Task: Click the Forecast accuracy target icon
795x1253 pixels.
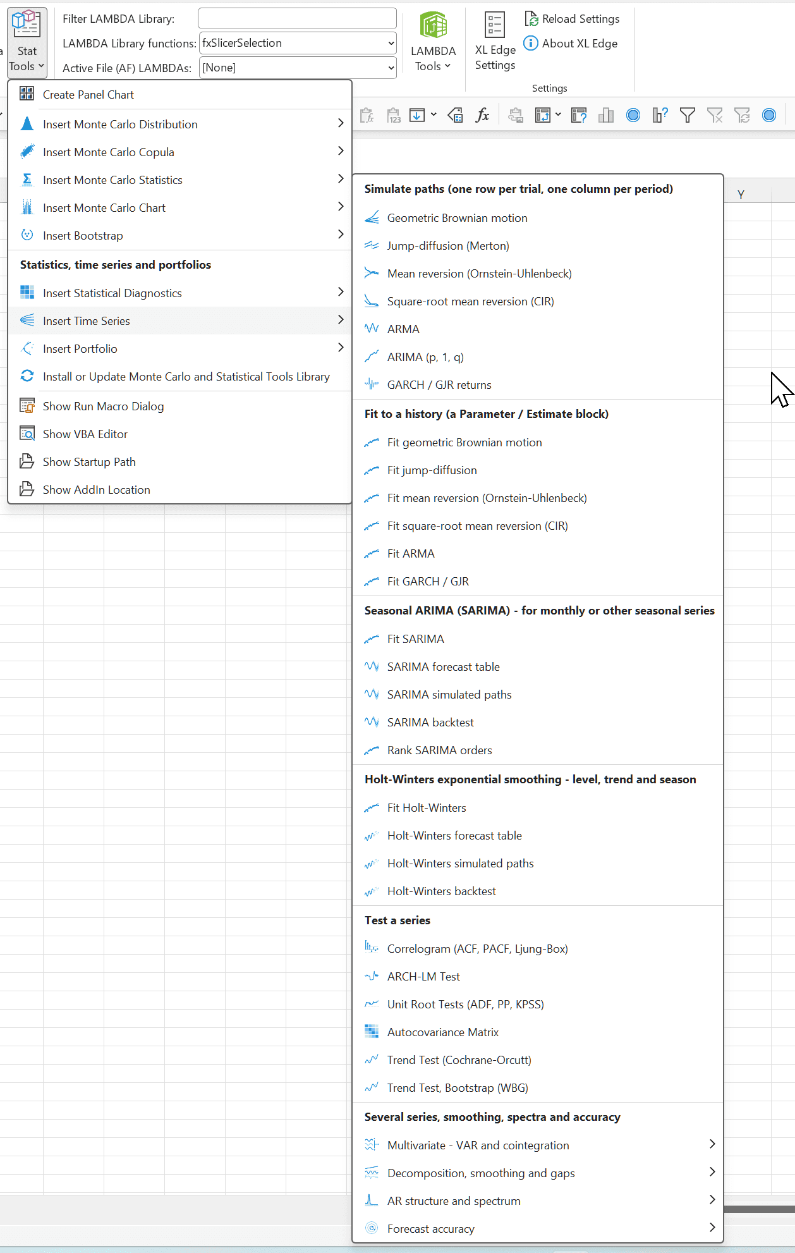Action: coord(372,1228)
